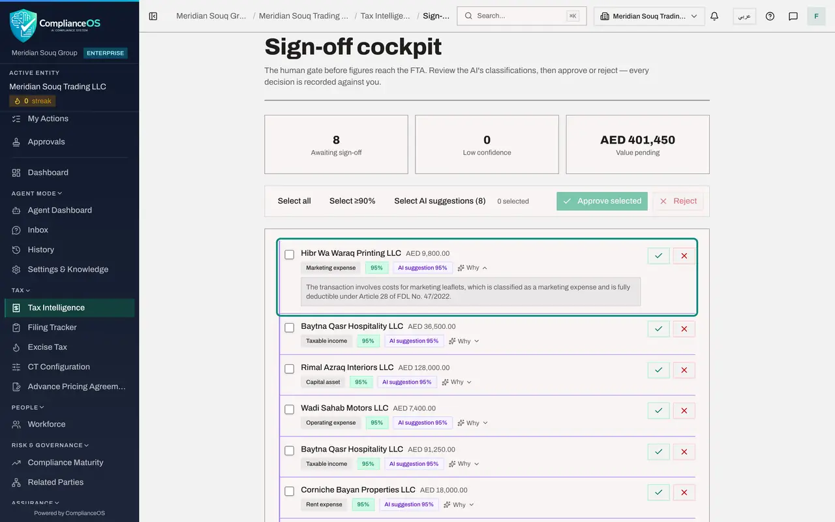This screenshot has height=522, width=835.
Task: Reject the Wadi Sahab Motors row
Action: pos(684,410)
